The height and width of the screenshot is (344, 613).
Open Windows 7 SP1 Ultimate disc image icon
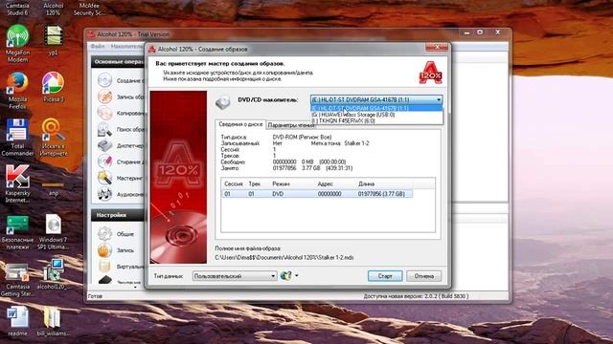pos(53,232)
